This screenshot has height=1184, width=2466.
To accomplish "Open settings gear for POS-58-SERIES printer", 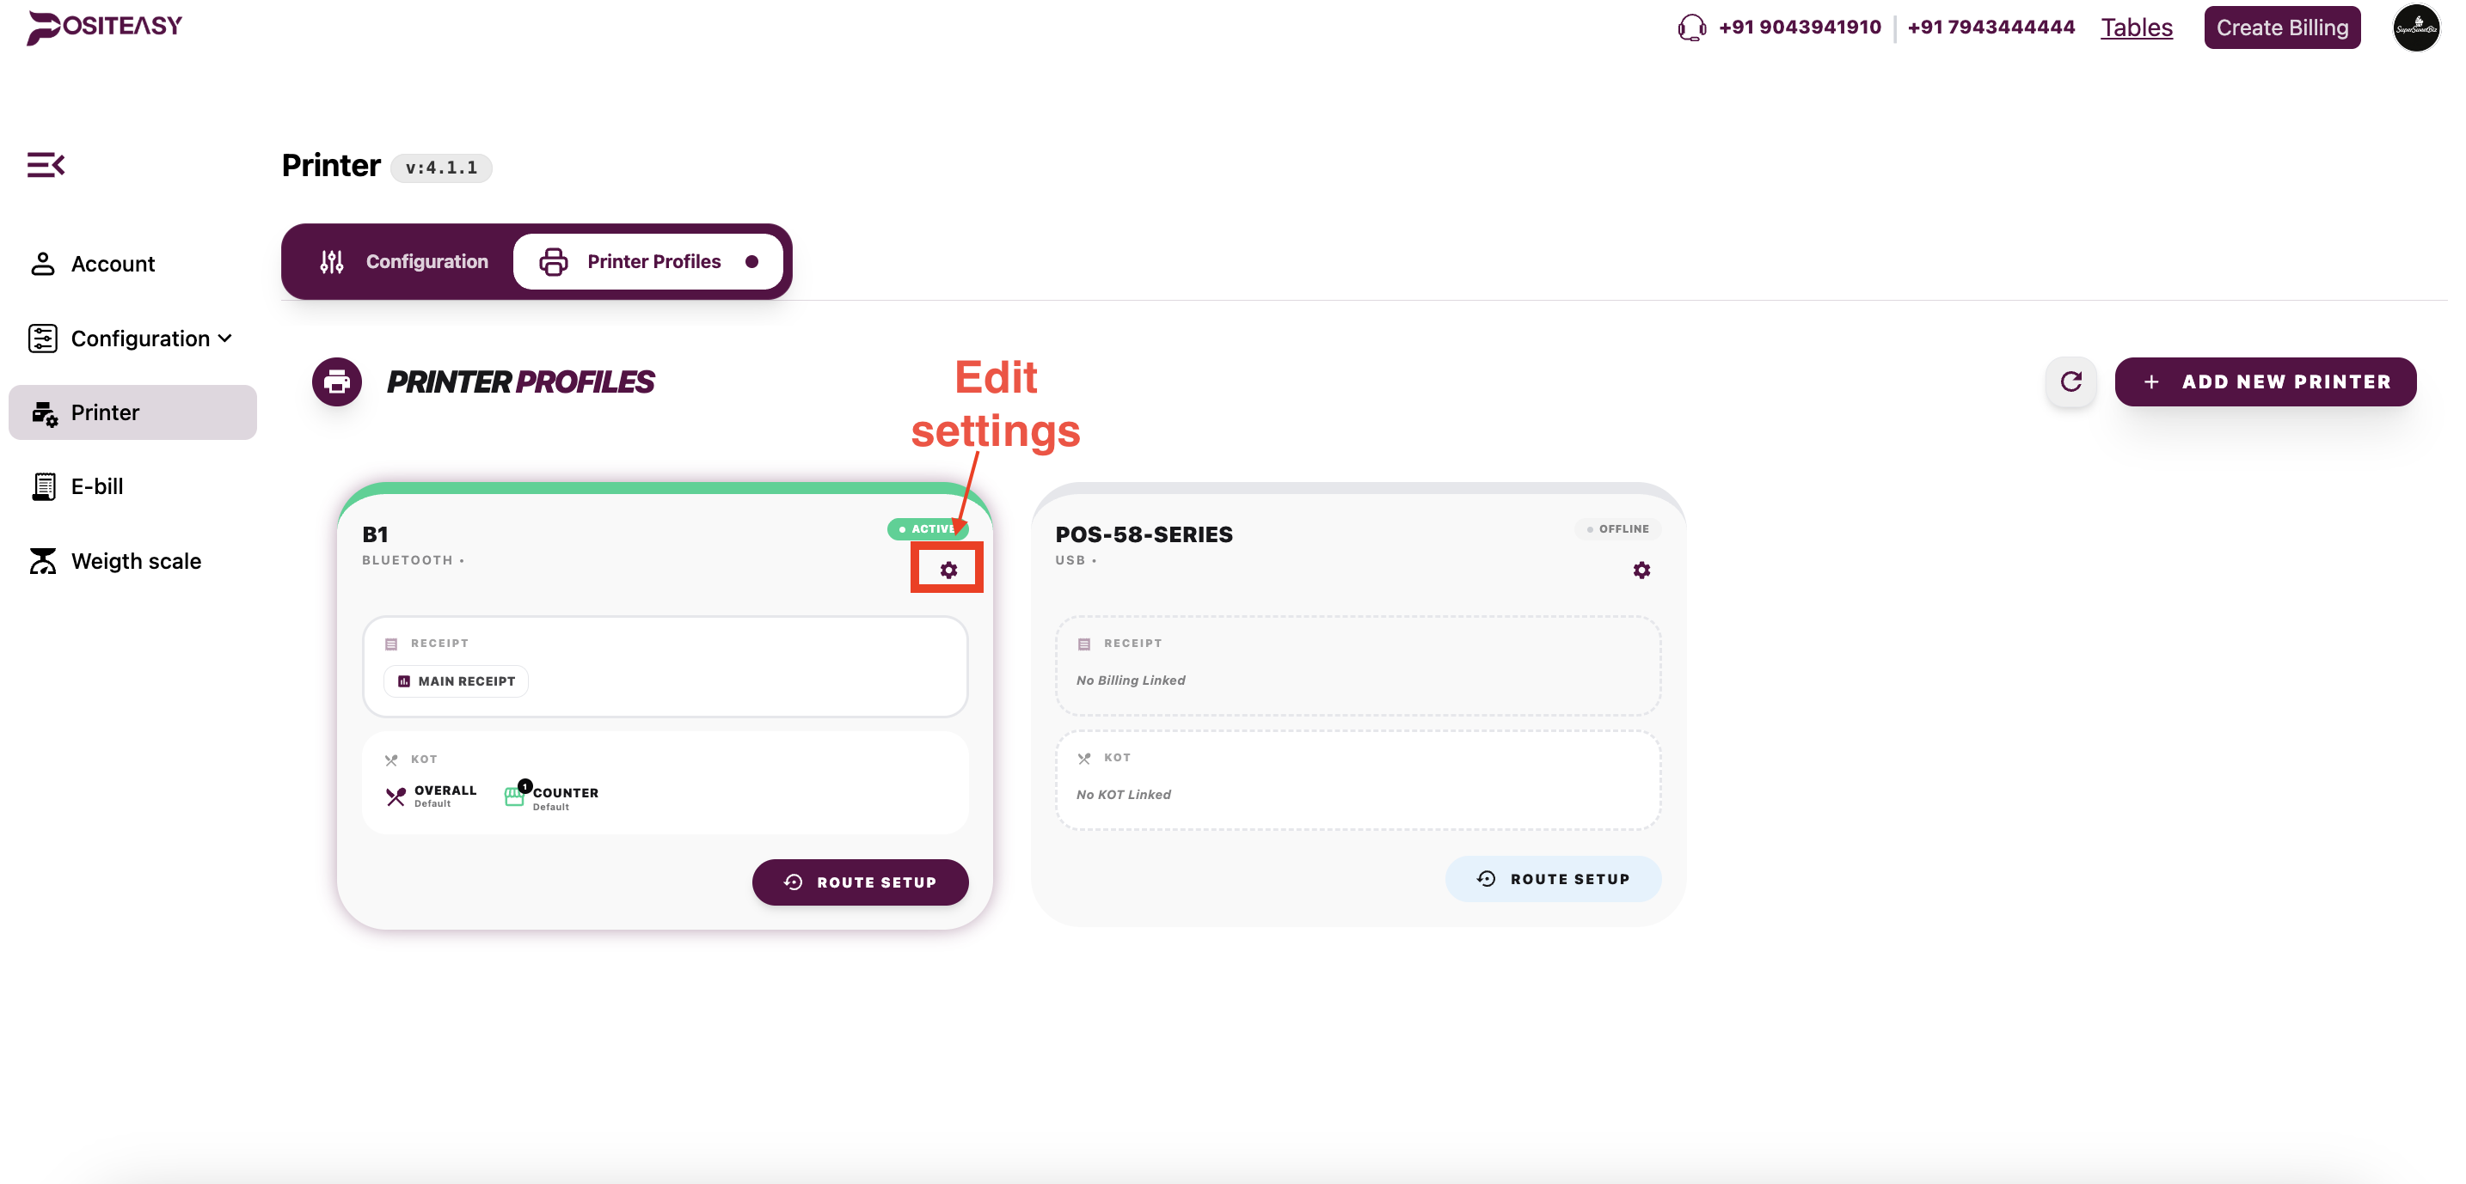I will (x=1641, y=570).
